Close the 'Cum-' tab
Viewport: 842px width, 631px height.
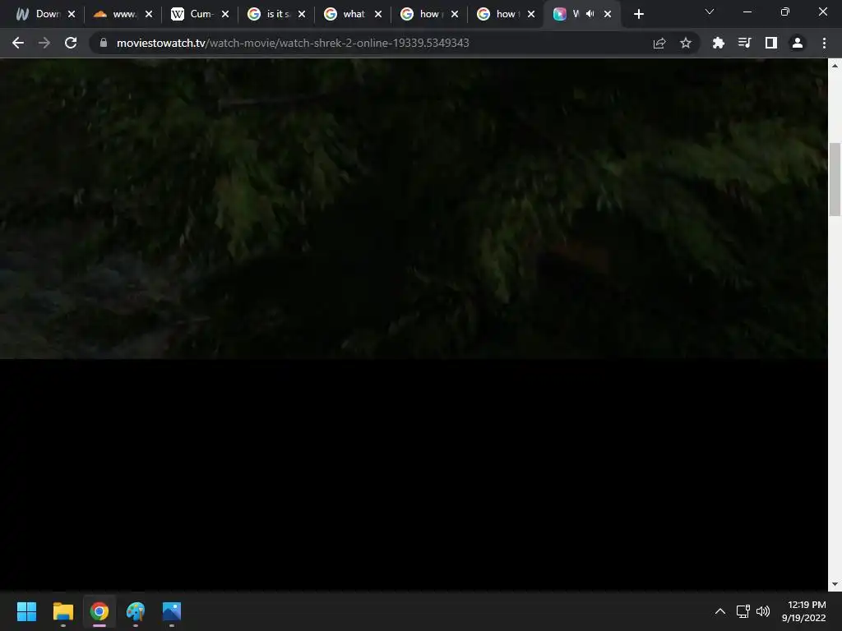click(x=225, y=14)
